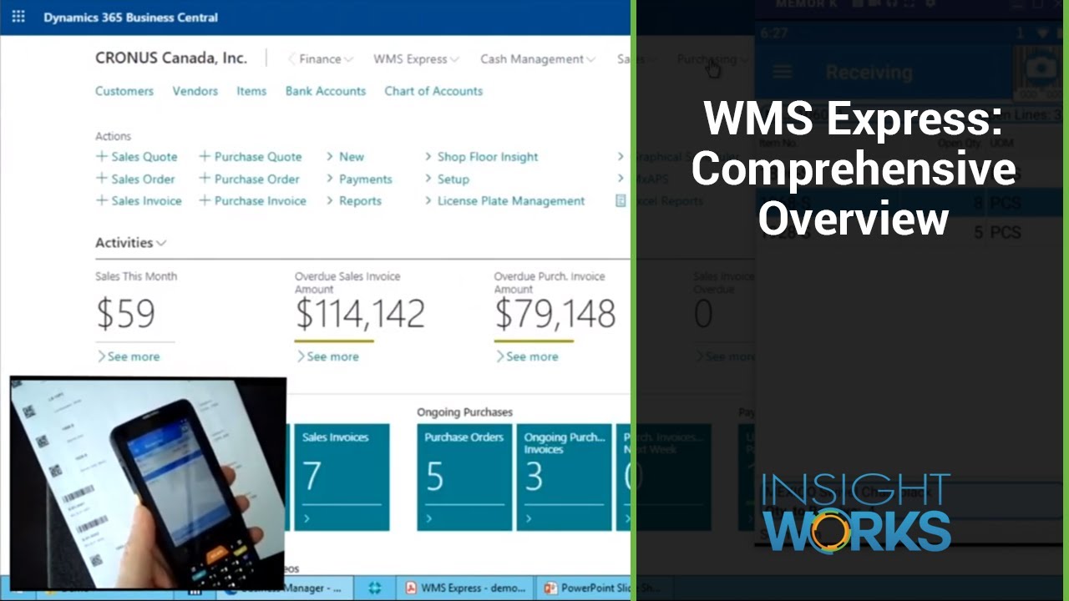Open the Vendors list
The height and width of the screenshot is (601, 1069).
195,91
